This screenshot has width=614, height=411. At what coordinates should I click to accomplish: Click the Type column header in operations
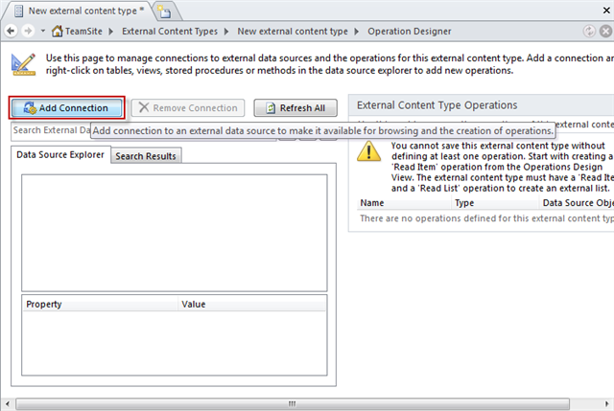[495, 203]
